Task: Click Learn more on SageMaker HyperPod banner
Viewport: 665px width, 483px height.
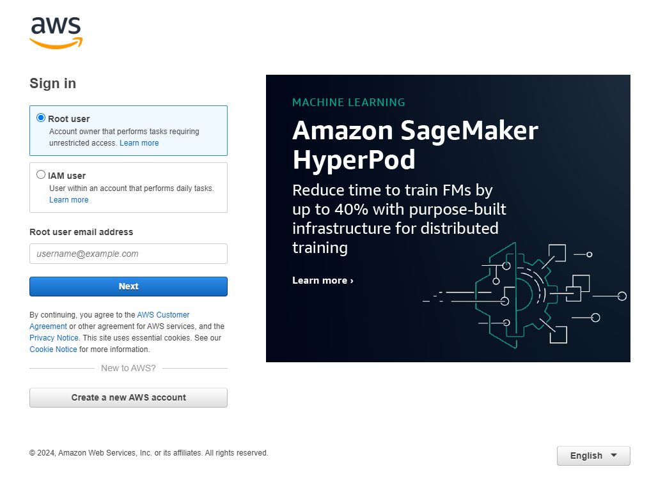Action: [x=323, y=280]
